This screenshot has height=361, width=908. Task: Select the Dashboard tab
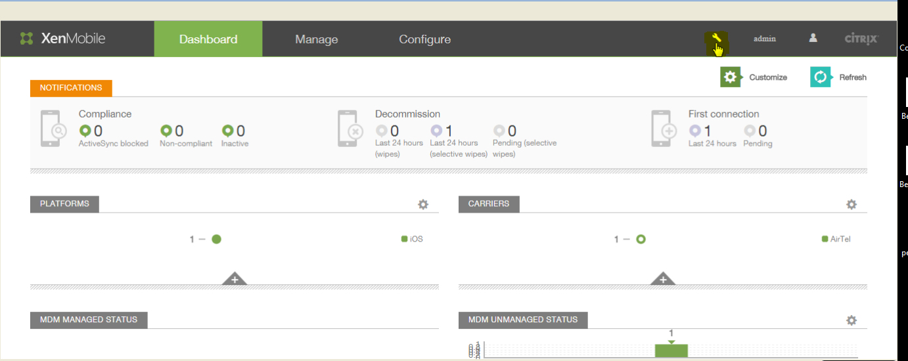coord(208,39)
